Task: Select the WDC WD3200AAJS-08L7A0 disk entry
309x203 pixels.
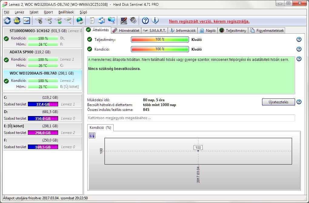Action: click(x=43, y=80)
